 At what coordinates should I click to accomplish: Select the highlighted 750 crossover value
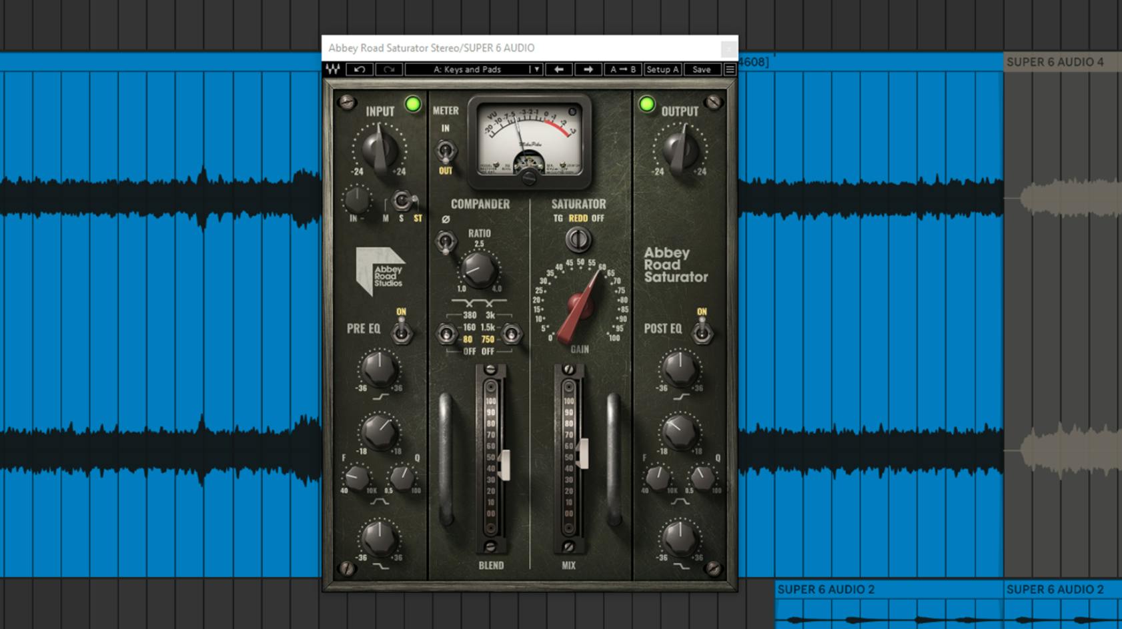tap(488, 339)
